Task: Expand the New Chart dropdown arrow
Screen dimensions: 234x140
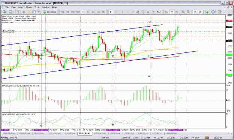Action: tap(7, 12)
